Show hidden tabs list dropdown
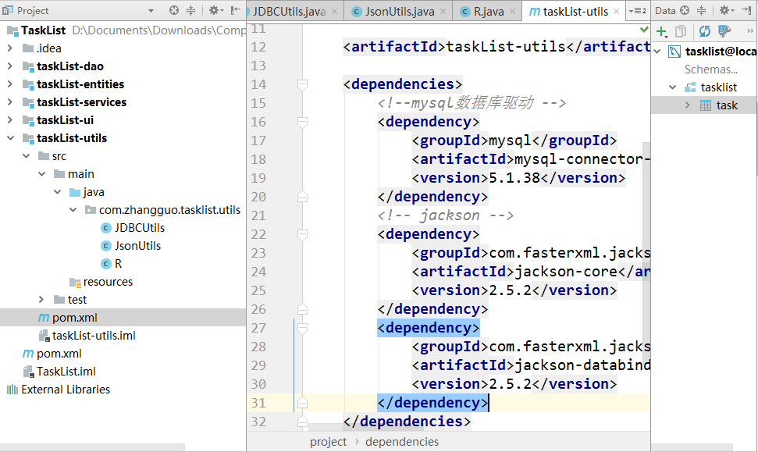 tap(638, 11)
